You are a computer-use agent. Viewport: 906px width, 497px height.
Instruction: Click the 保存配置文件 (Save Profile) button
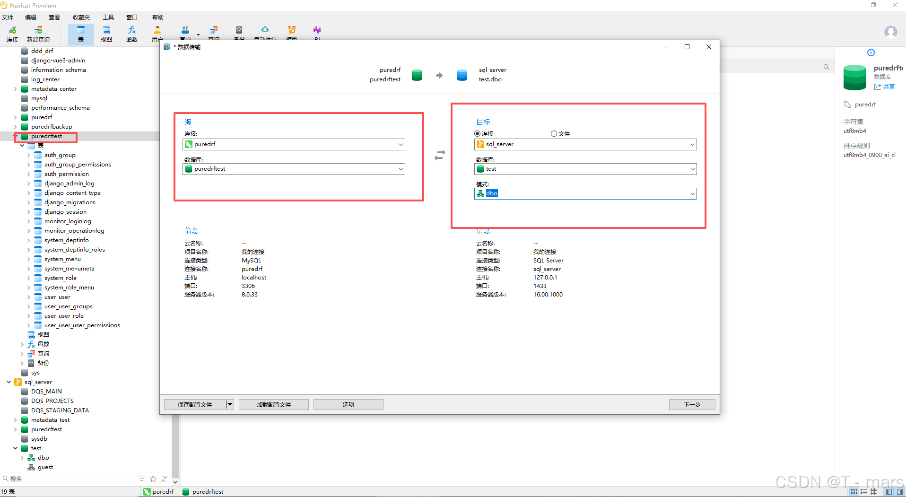pyautogui.click(x=195, y=404)
